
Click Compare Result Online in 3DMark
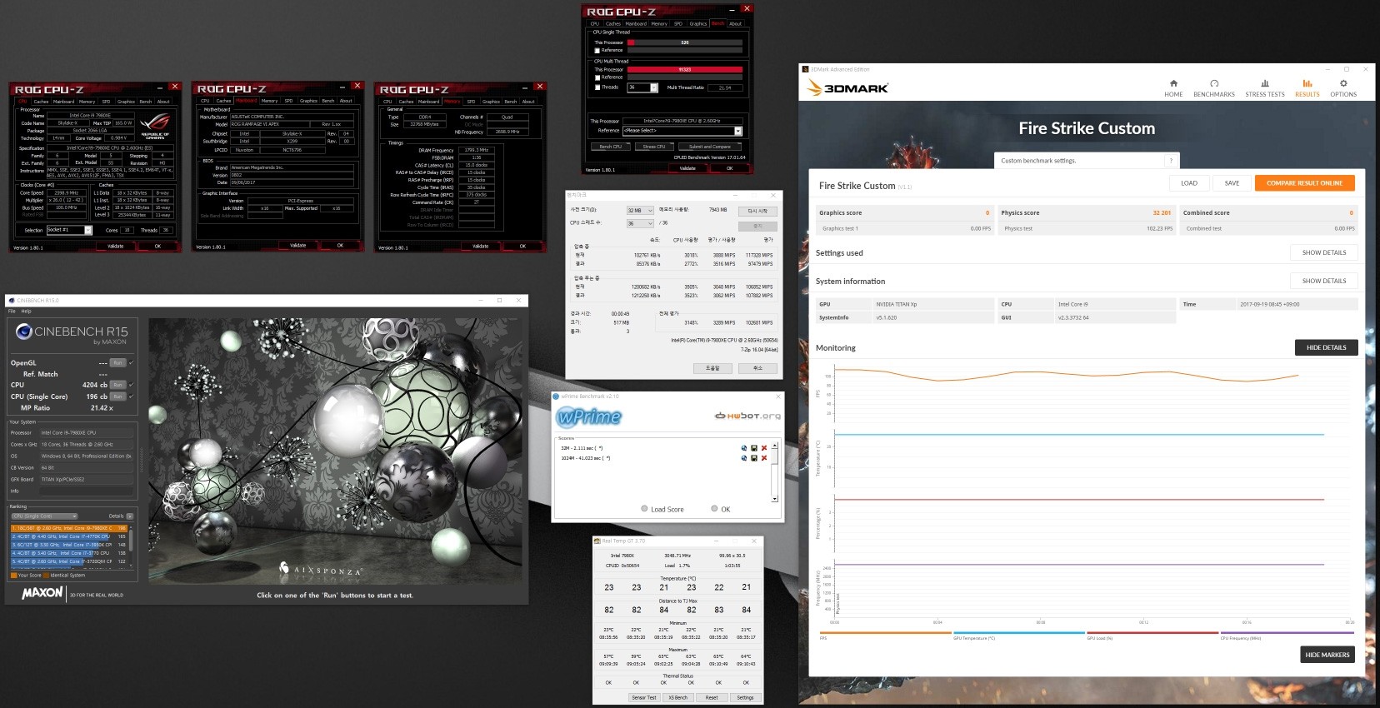1304,183
